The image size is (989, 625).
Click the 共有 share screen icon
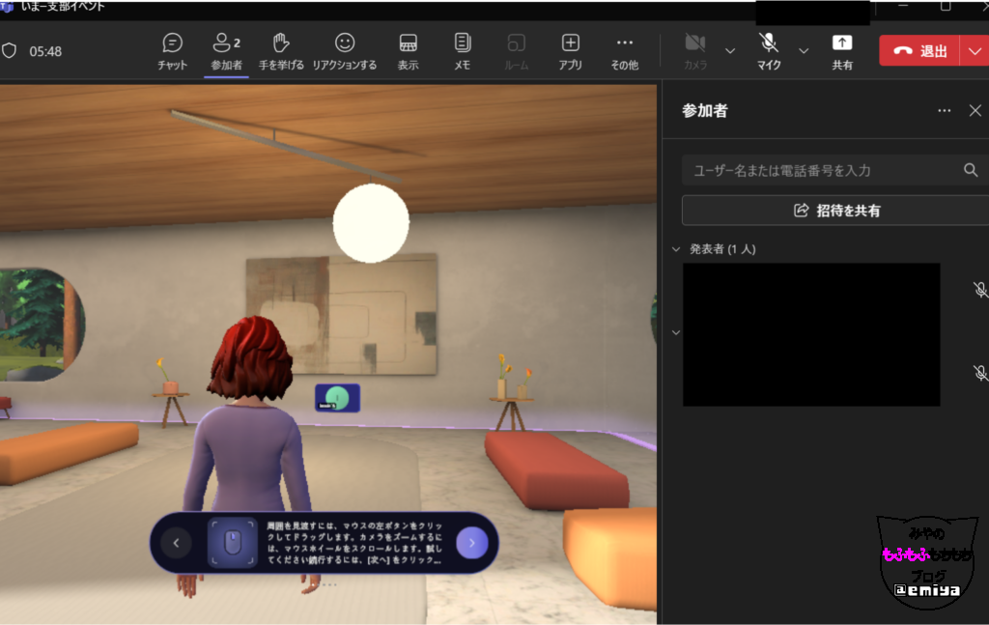click(x=842, y=50)
